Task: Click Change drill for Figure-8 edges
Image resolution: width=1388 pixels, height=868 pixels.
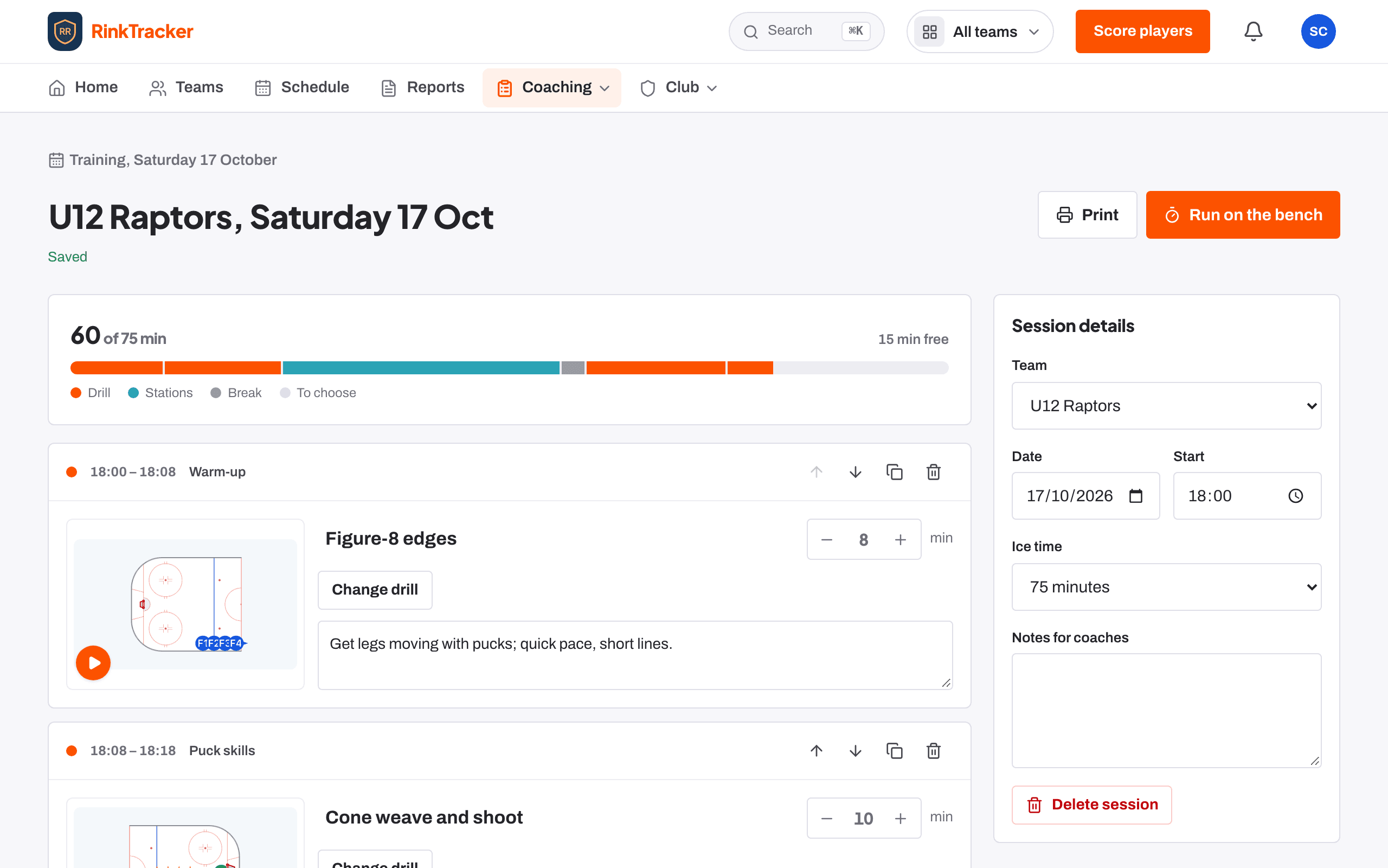Action: click(375, 590)
